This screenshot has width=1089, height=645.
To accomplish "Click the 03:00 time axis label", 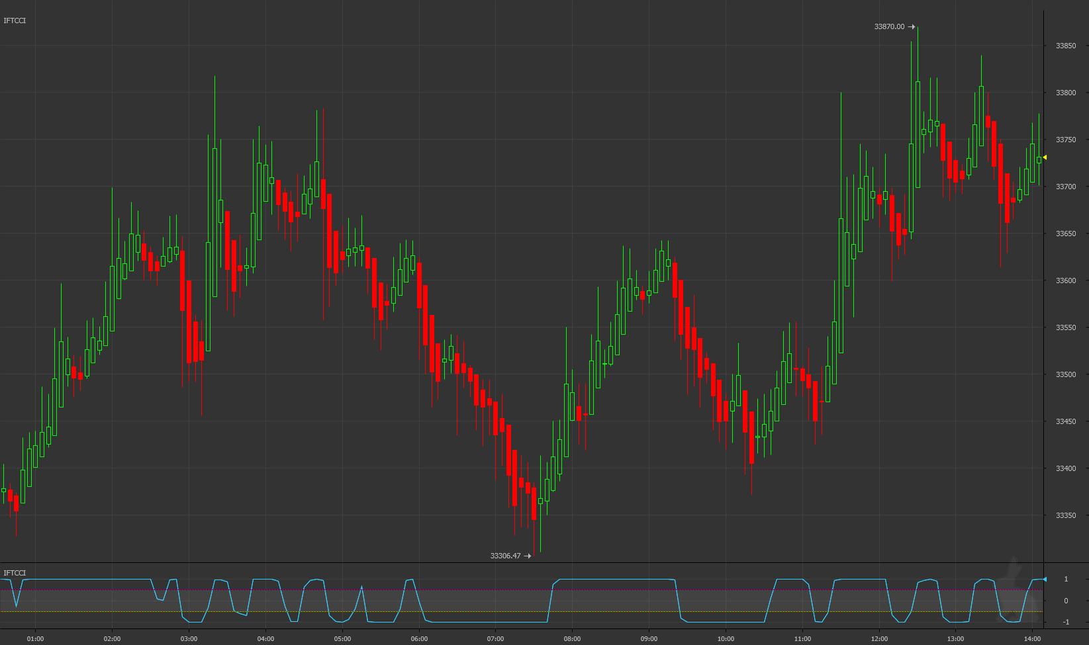I will click(189, 638).
